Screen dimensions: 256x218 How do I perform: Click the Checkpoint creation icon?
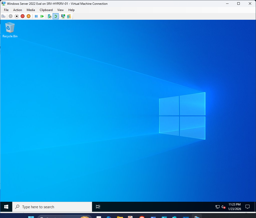pos(49,16)
